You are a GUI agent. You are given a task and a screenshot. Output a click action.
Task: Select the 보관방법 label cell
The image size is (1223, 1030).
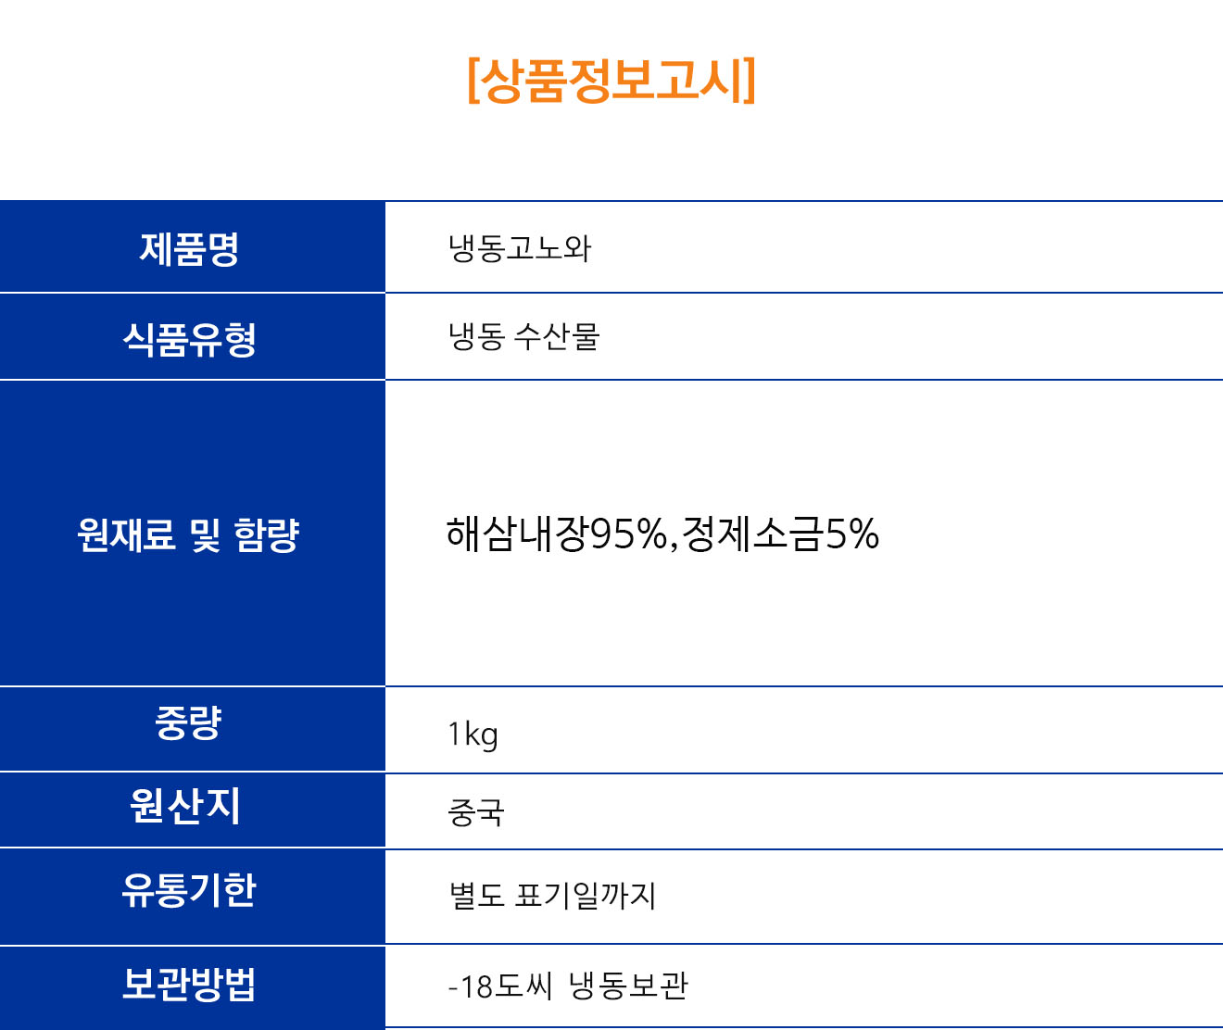192,987
